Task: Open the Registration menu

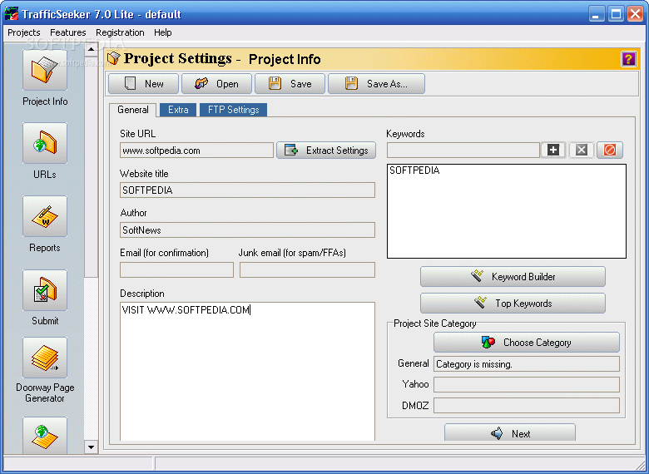Action: [120, 32]
